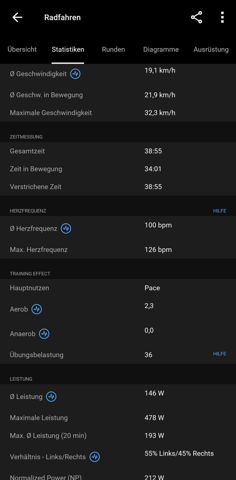This screenshot has width=236, height=480.
Task: Open the three-dot overflow menu
Action: (222, 17)
